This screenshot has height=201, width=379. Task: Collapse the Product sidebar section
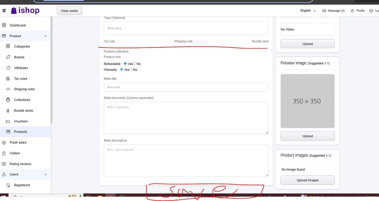[x=45, y=36]
